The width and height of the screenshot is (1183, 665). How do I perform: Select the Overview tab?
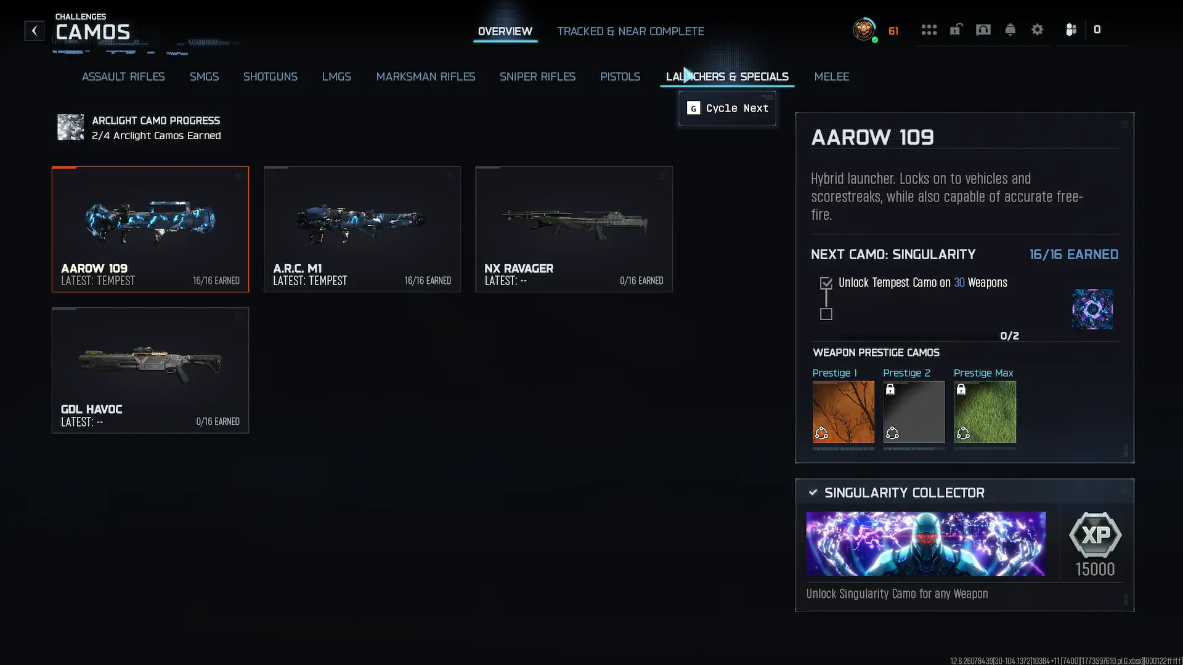(505, 31)
